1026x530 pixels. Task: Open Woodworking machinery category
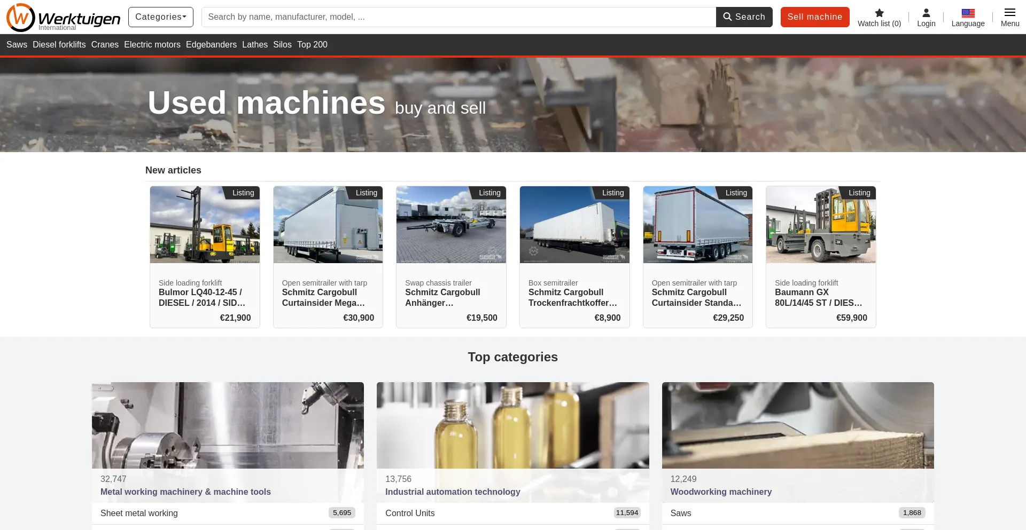tap(721, 492)
